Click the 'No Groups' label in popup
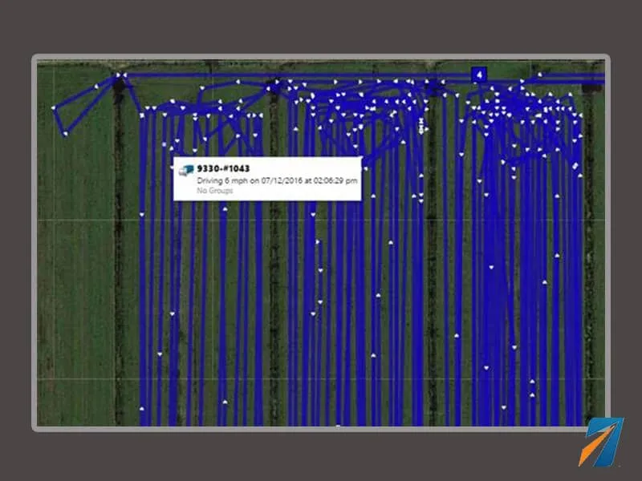Image resolution: width=642 pixels, height=481 pixels. coord(215,191)
